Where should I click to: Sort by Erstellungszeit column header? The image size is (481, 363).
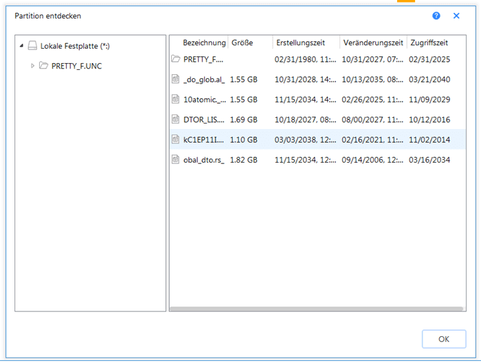point(306,43)
